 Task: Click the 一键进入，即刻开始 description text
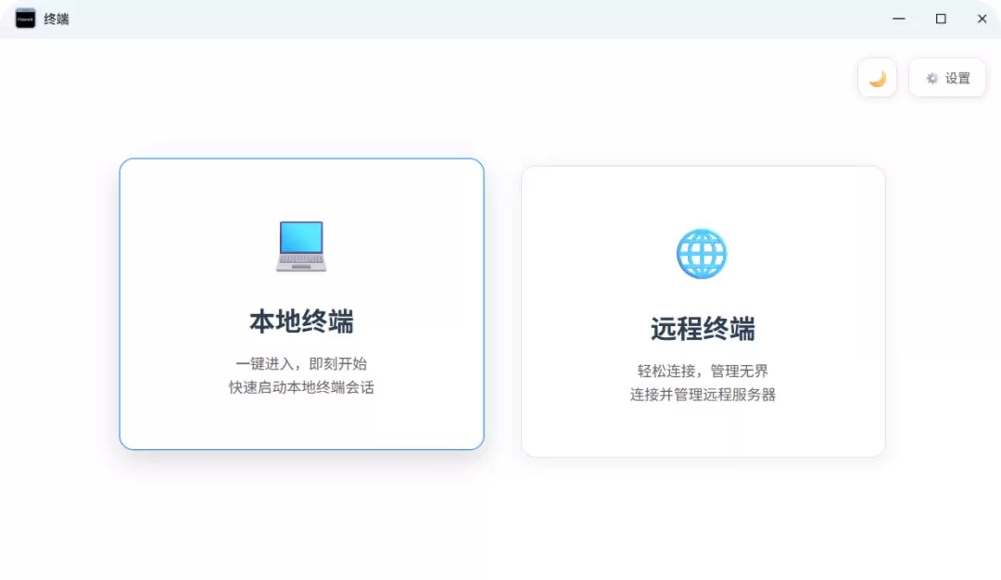[300, 363]
